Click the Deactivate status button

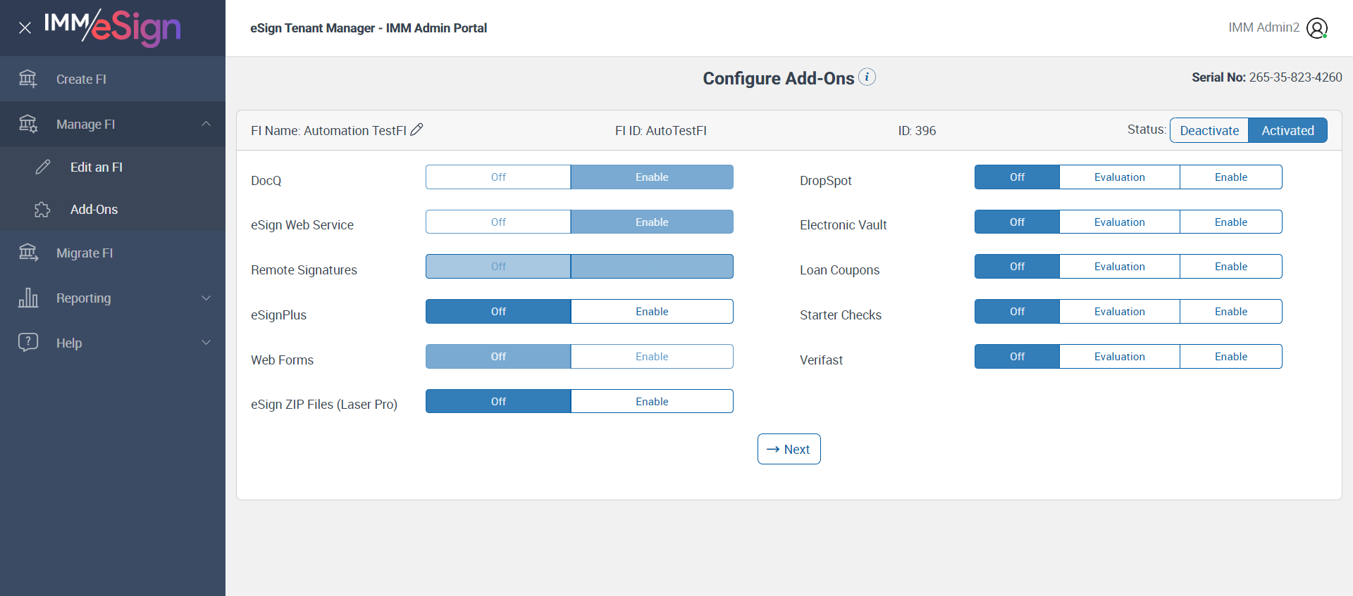click(x=1209, y=131)
